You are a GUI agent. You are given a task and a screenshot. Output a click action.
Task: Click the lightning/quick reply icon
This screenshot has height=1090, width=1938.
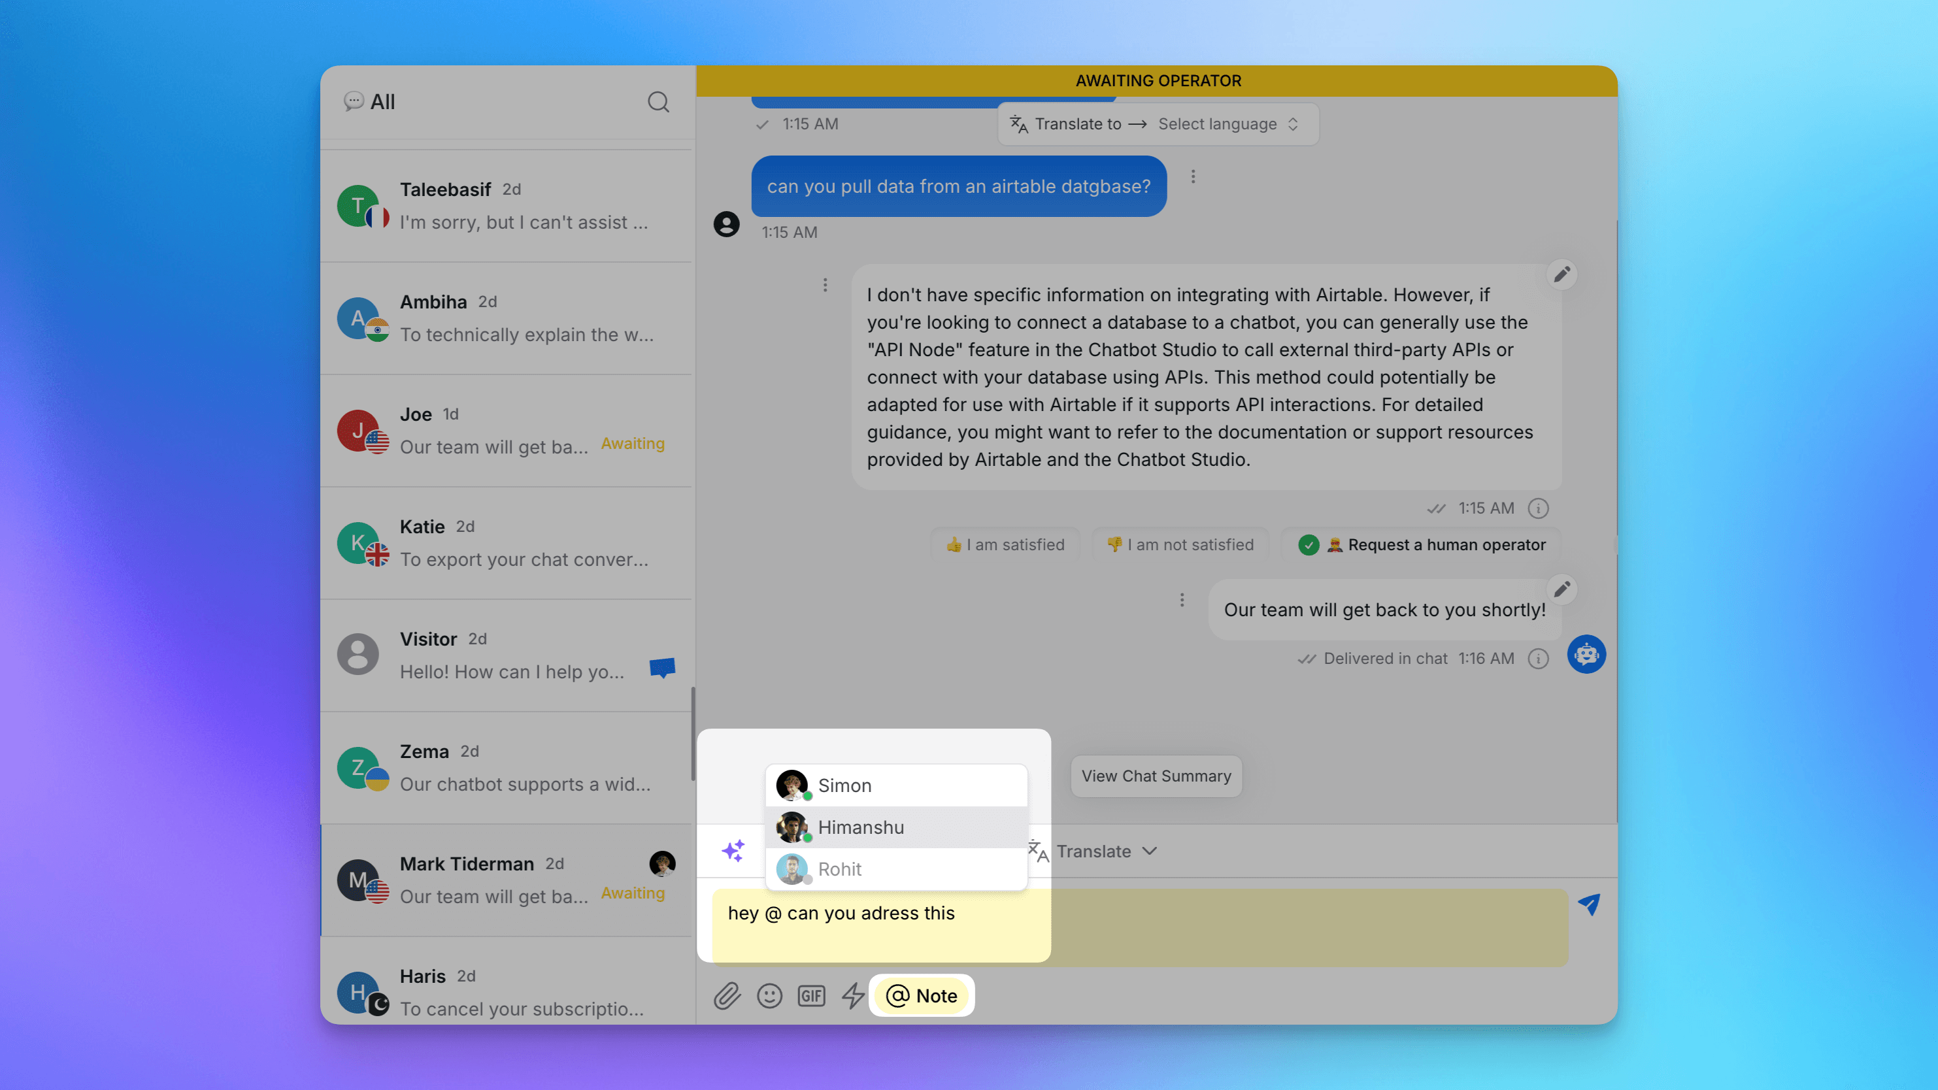coord(852,995)
